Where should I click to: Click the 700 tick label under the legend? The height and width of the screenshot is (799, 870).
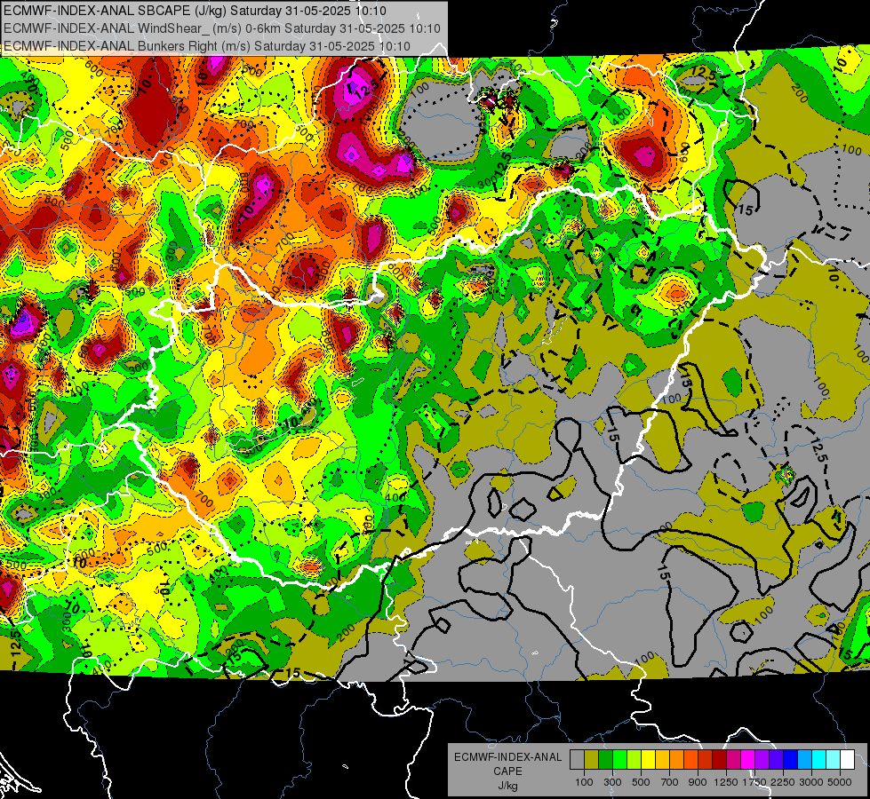670,782
